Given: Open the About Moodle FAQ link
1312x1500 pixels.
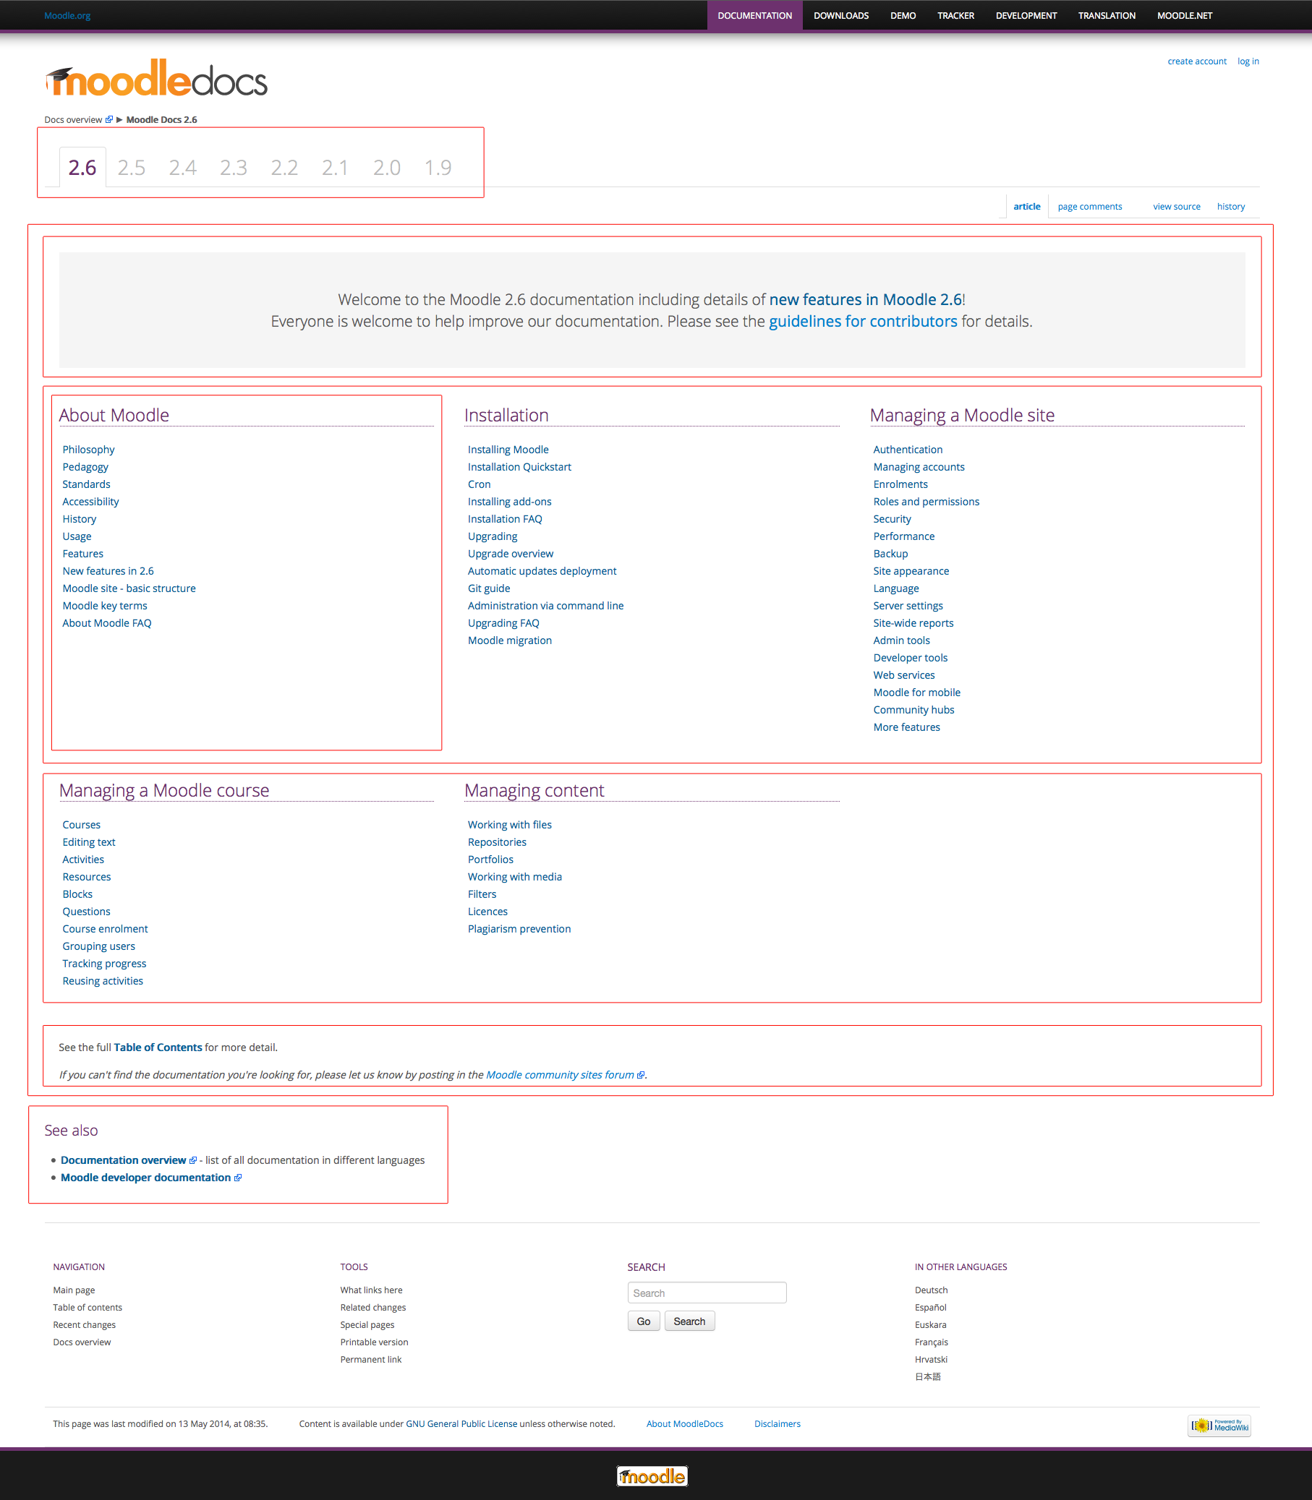Looking at the screenshot, I should pyautogui.click(x=107, y=622).
